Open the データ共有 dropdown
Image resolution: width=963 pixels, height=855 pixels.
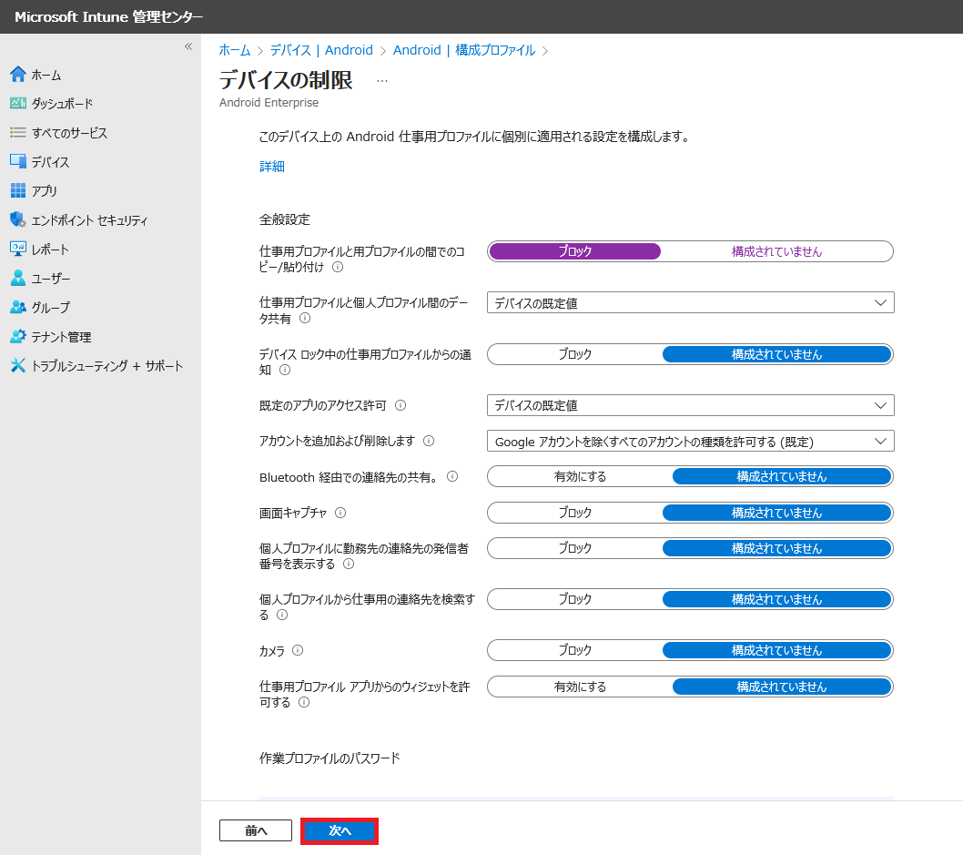click(x=690, y=303)
